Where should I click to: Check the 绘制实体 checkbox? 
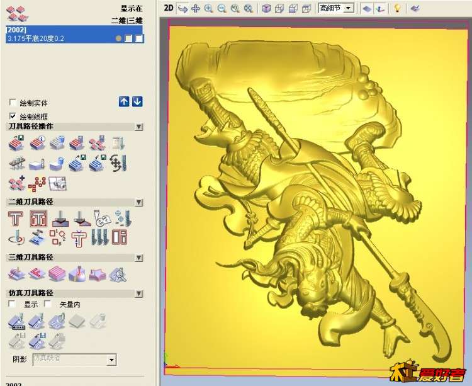pos(13,103)
